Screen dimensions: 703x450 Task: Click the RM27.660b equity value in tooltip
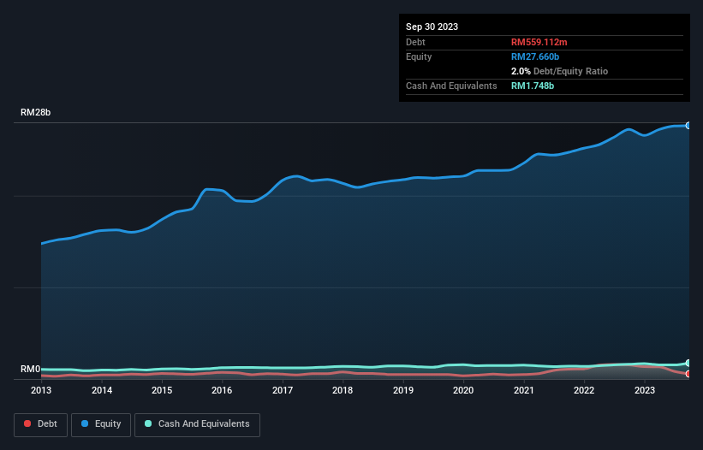click(x=533, y=56)
